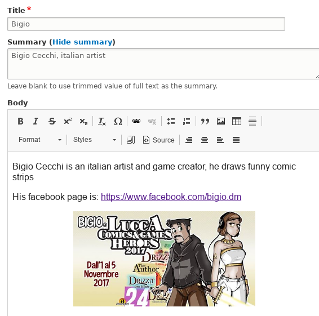319x316 pixels.
Task: Insert a horizontal line
Action: (252, 122)
